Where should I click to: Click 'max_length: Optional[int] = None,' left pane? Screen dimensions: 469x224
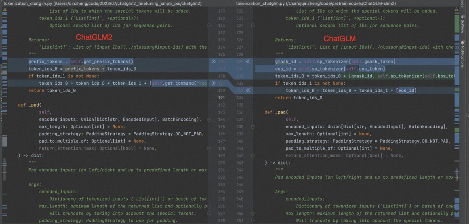[x=82, y=127]
